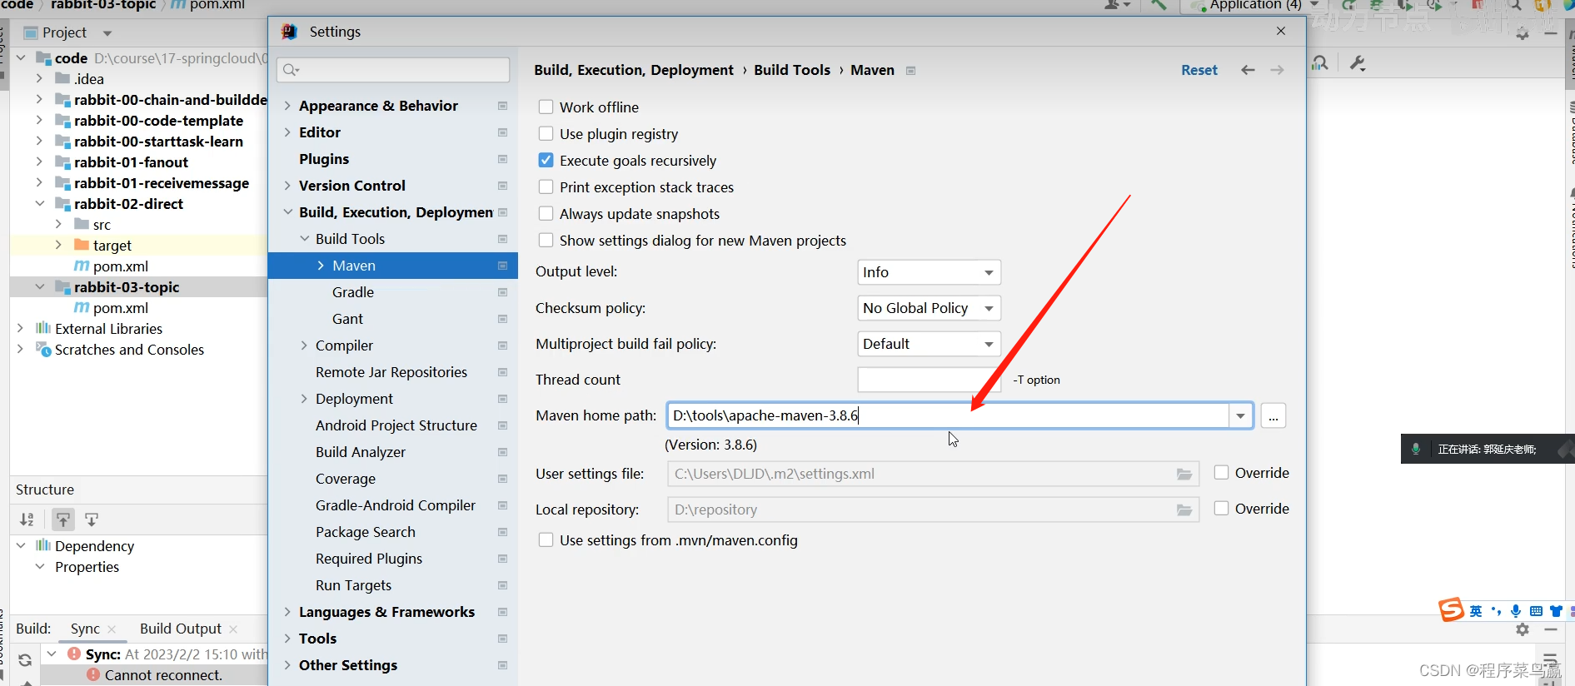Screen dimensions: 1575x686
Task: Open the Plugins settings page
Action: pos(324,159)
